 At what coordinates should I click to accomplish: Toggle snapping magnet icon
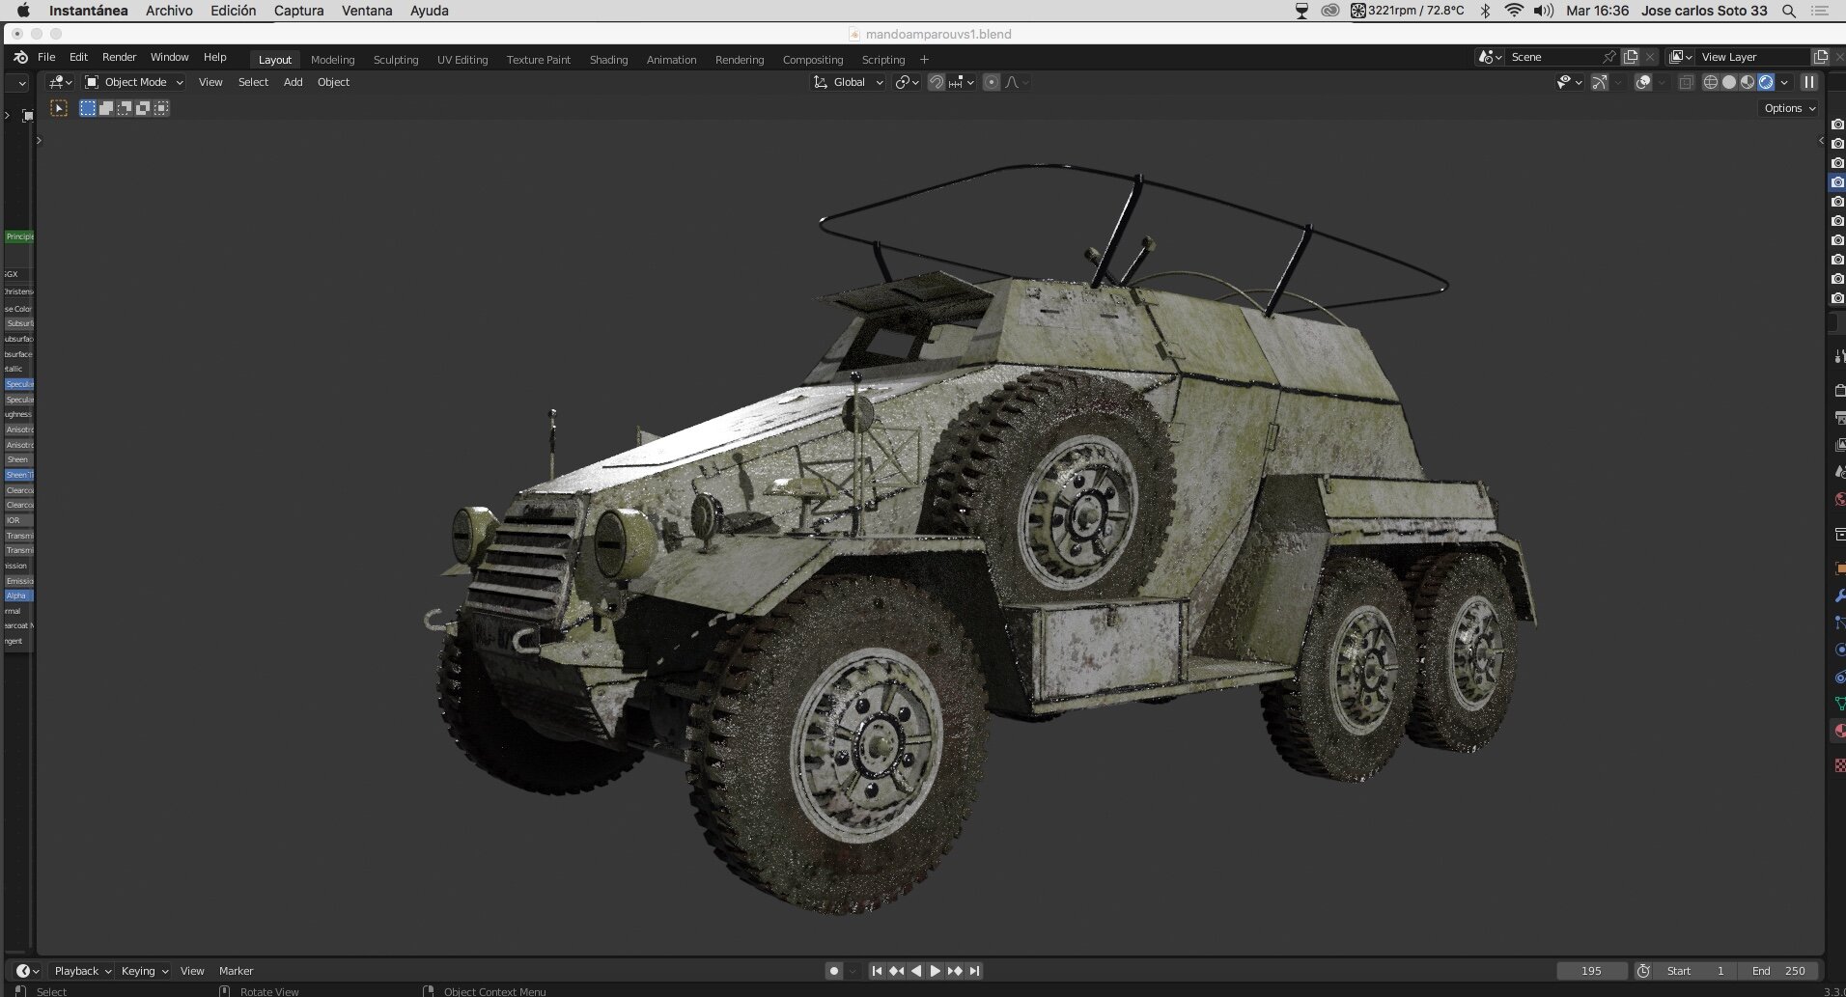click(936, 82)
